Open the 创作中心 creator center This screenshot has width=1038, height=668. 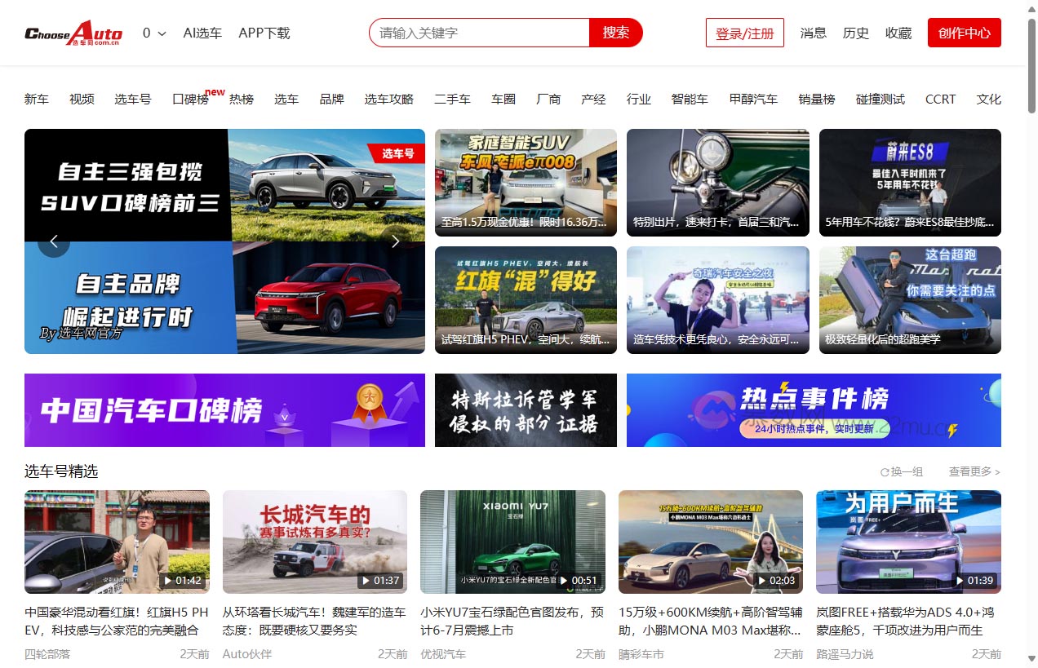(964, 33)
